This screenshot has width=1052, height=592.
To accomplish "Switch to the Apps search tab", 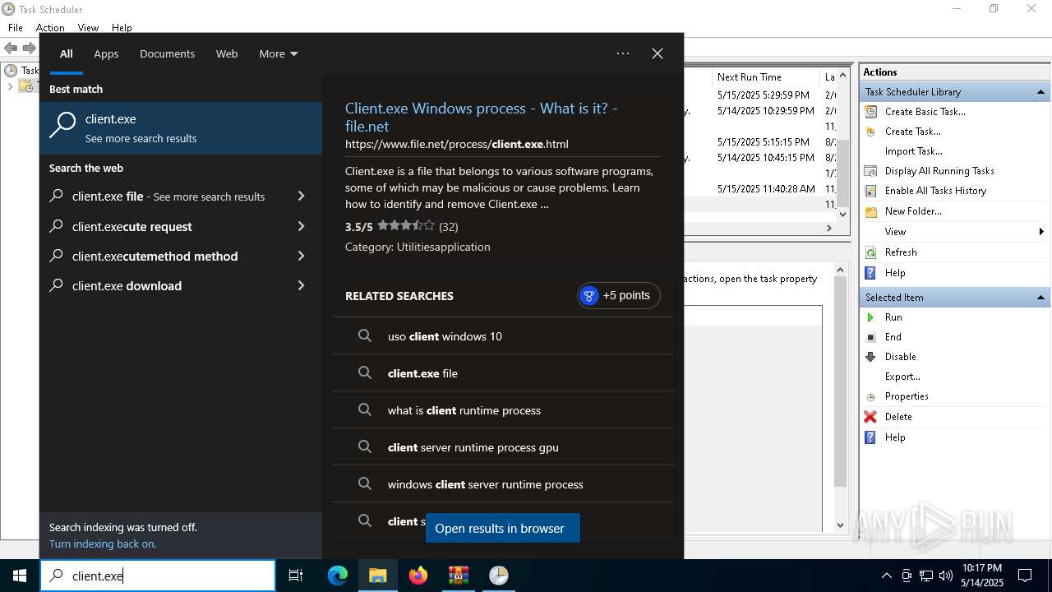I will (x=106, y=53).
